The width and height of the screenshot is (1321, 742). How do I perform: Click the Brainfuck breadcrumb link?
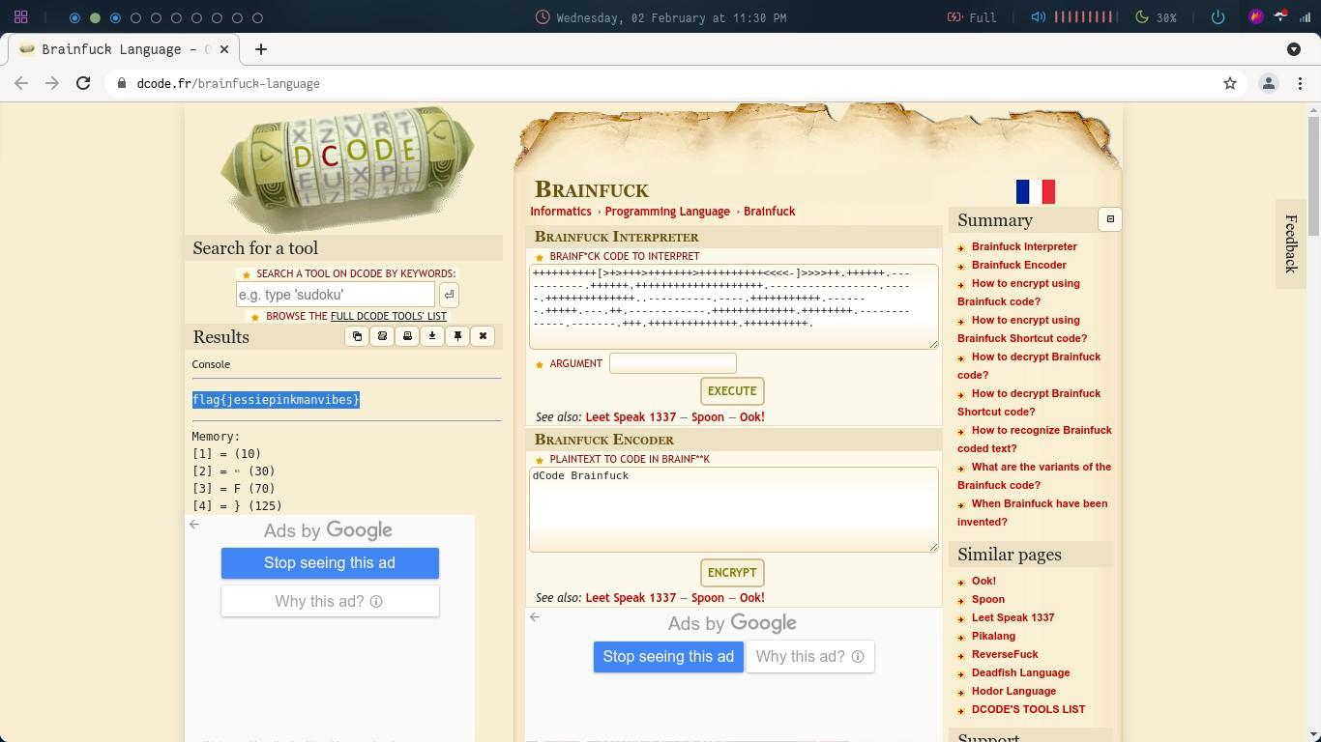pyautogui.click(x=769, y=212)
